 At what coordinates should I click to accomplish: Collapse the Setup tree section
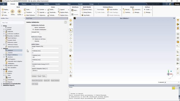2,26
